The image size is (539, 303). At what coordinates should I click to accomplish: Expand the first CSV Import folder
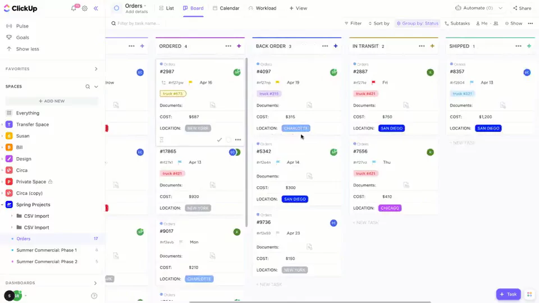(12, 216)
